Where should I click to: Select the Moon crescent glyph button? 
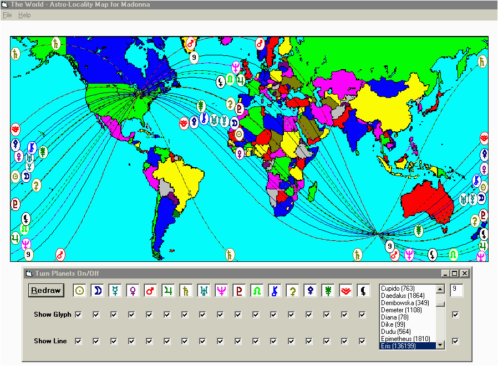pos(98,291)
